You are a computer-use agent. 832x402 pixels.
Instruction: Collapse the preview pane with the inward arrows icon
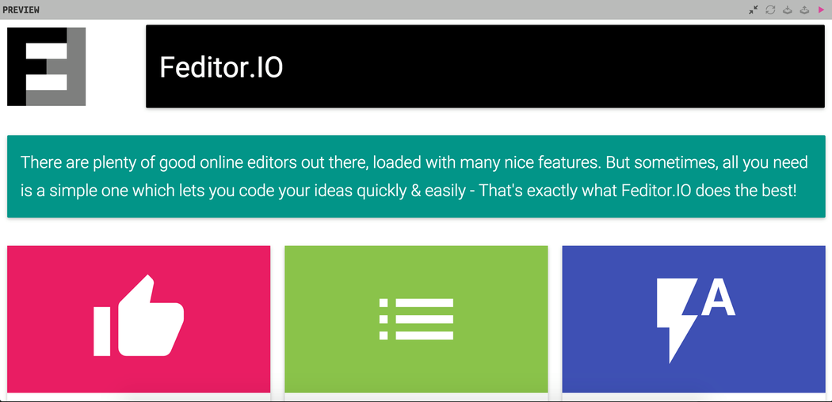click(754, 9)
